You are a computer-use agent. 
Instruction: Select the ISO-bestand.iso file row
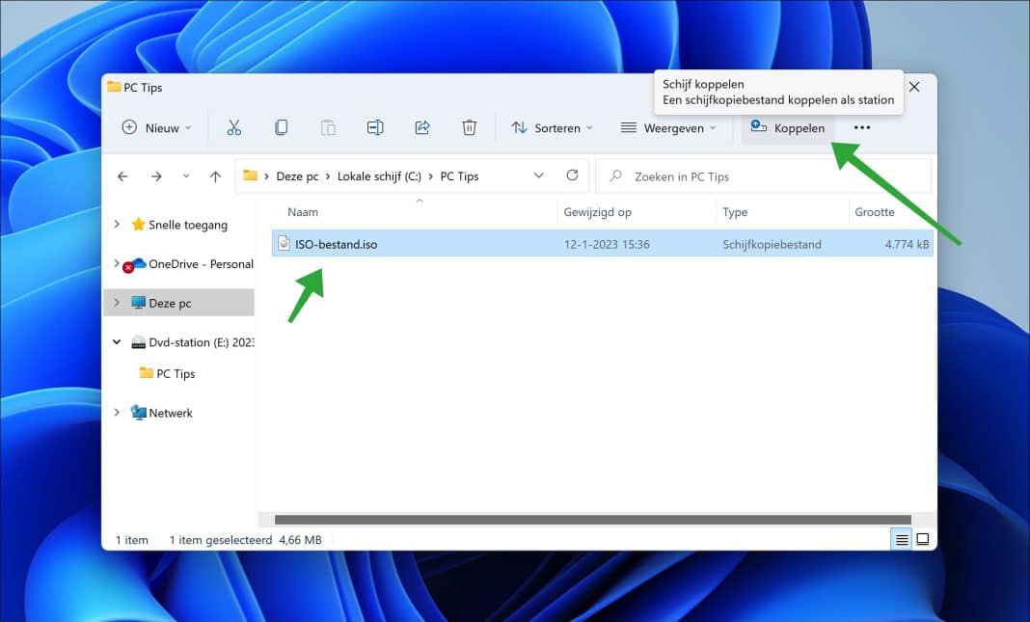(x=386, y=243)
